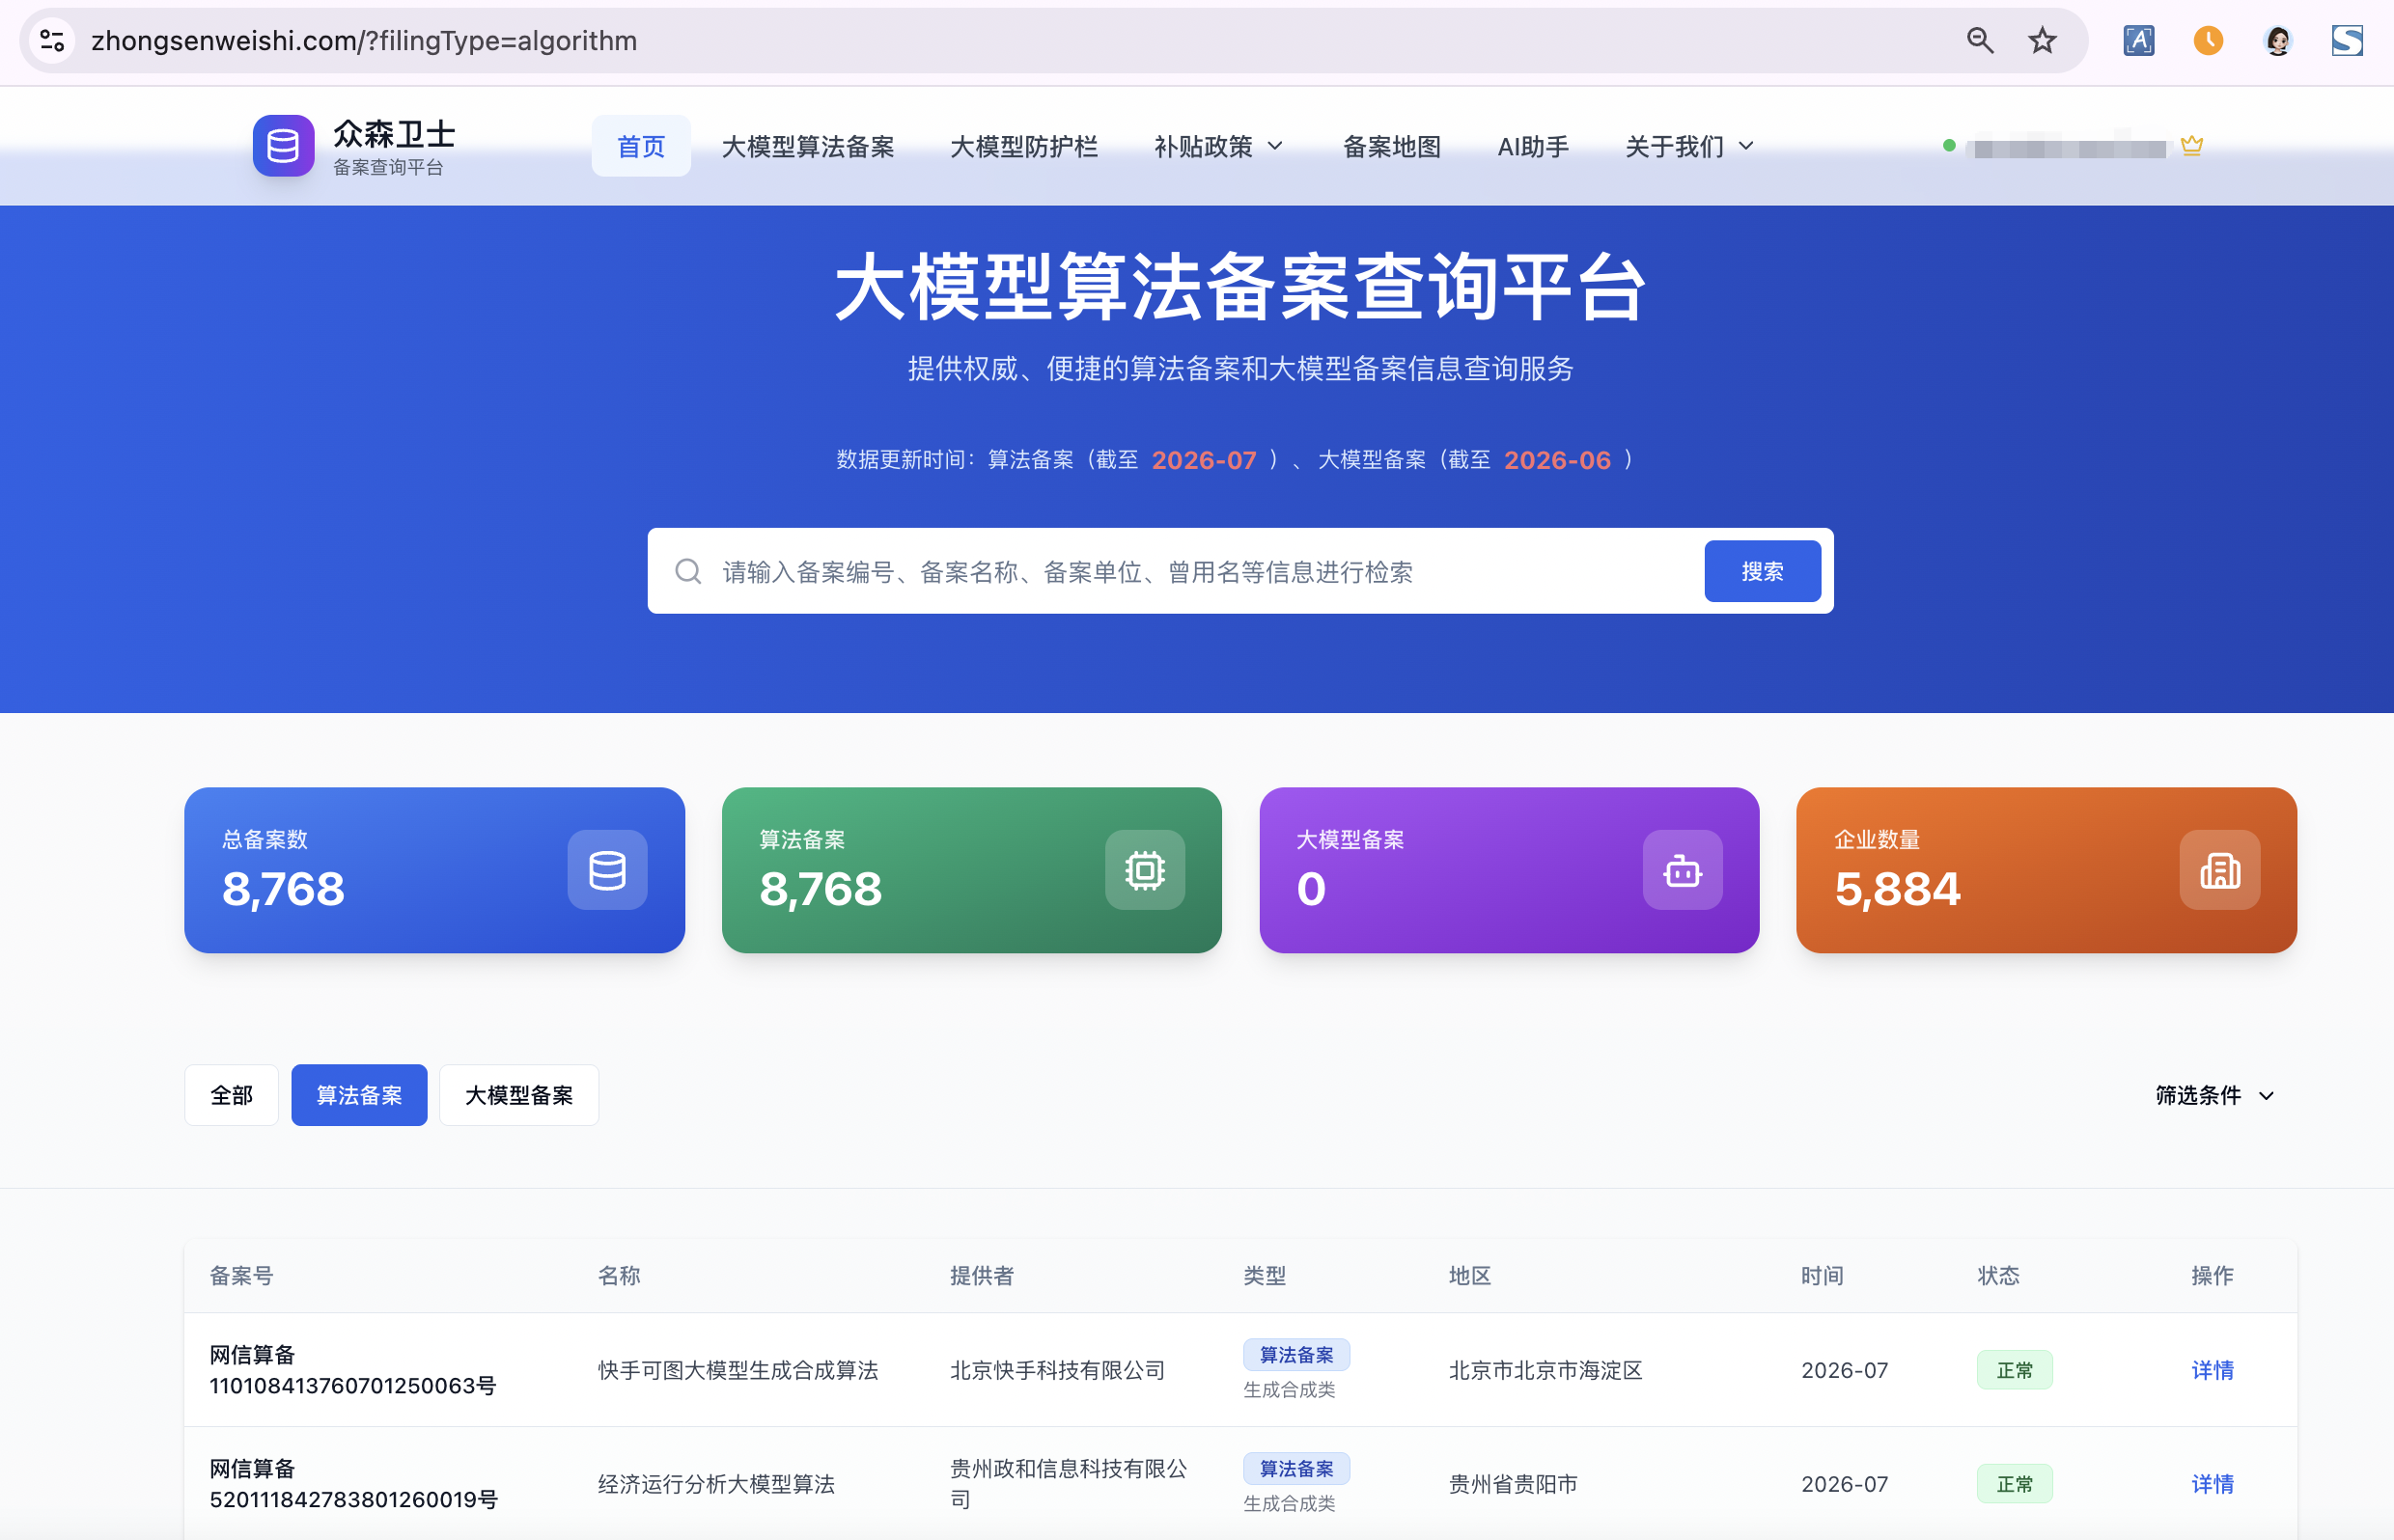Select the 大模型备案 filter tab
2394x1540 pixels.
coord(519,1096)
